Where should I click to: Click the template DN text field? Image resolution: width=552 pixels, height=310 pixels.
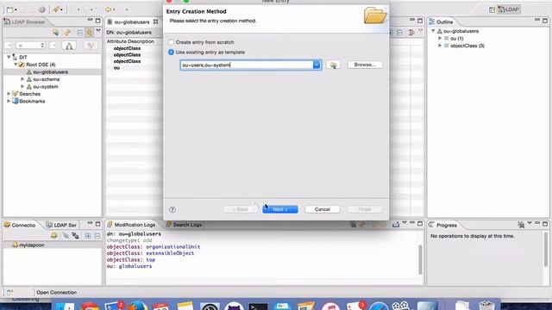coord(247,65)
